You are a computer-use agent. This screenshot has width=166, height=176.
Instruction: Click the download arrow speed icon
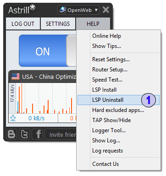(x=13, y=118)
